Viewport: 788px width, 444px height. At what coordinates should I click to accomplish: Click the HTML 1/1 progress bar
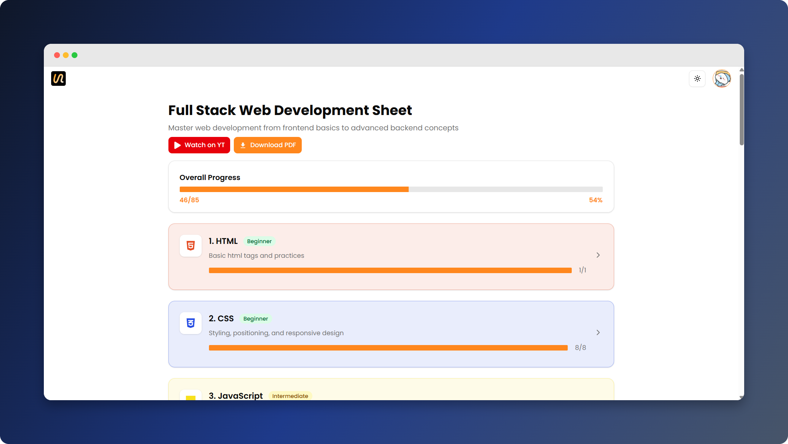tap(390, 271)
